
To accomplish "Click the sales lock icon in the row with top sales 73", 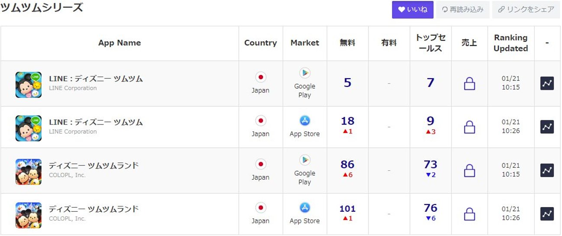I will (x=469, y=171).
